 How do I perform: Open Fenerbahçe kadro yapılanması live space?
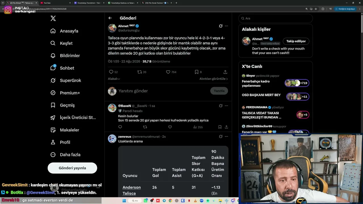pos(275,83)
